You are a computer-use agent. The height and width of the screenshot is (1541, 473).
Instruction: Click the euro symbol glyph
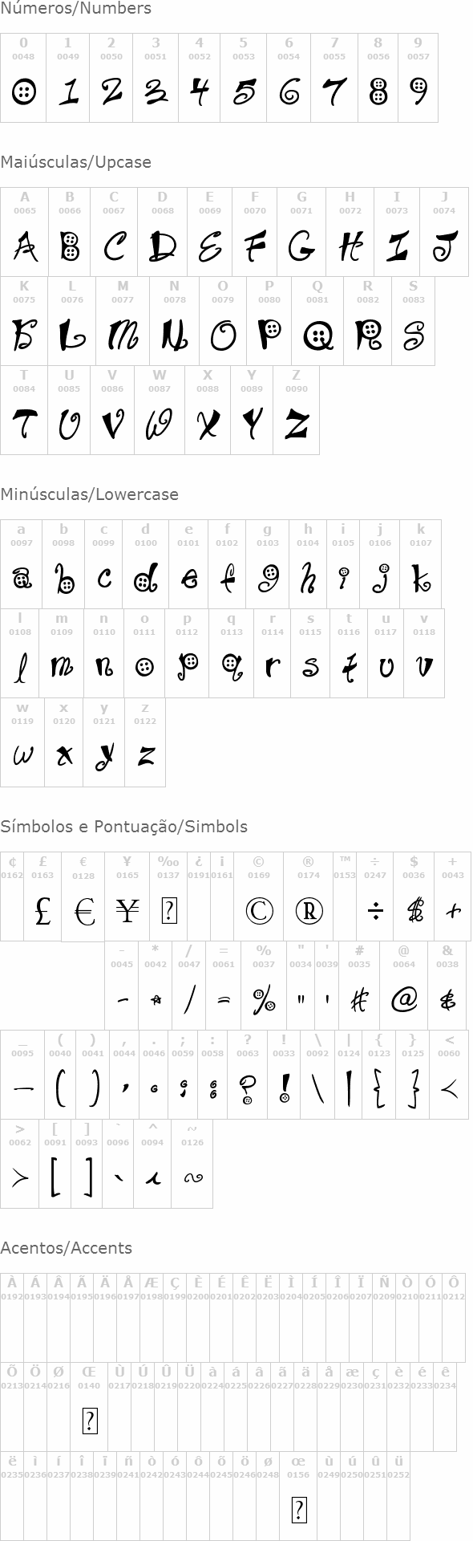pos(84,912)
